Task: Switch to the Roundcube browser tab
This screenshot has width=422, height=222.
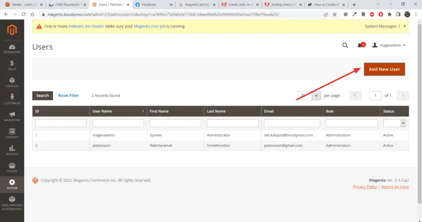Action: 67,5
